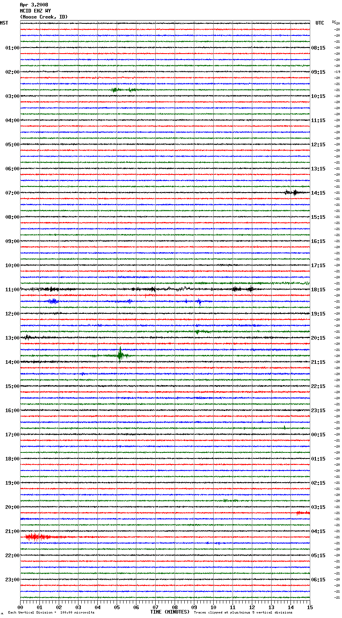Click the "03:00" MST time label

point(12,96)
